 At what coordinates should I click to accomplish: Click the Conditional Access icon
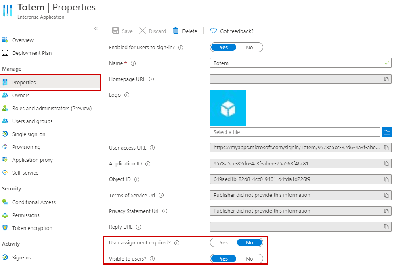point(5,202)
